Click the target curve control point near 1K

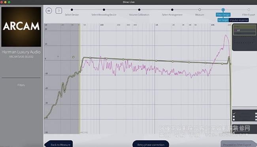(x=156, y=61)
